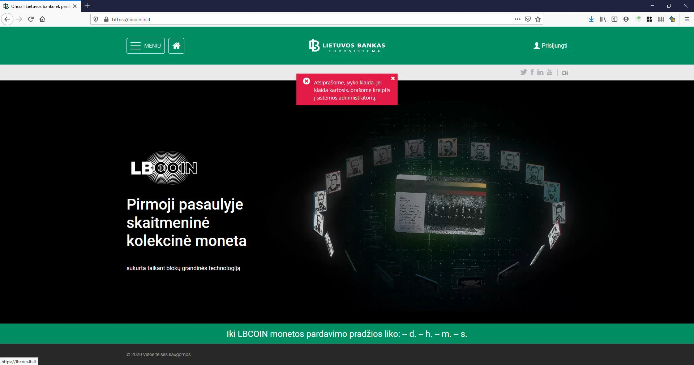Open the Firefox application menu

click(x=687, y=19)
